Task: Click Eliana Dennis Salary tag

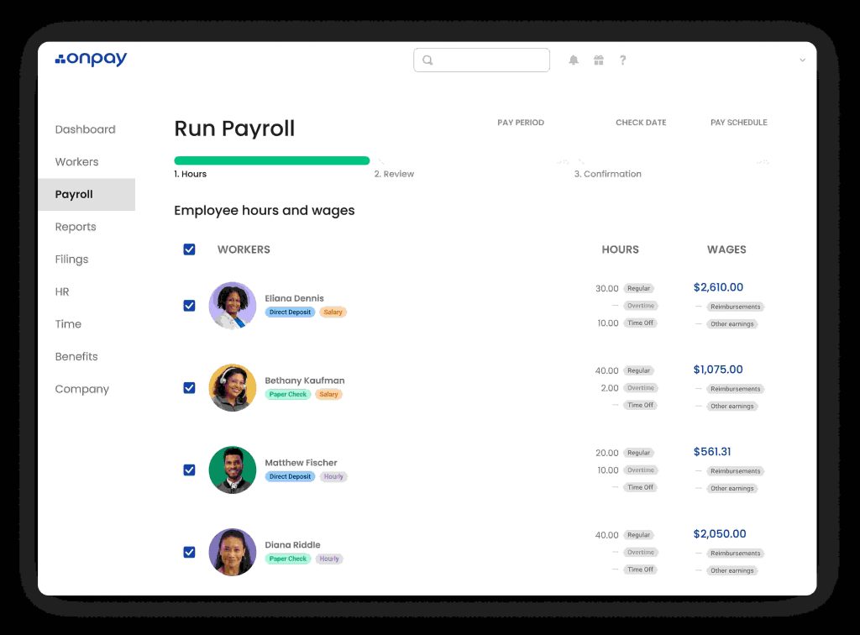Action: pos(333,312)
